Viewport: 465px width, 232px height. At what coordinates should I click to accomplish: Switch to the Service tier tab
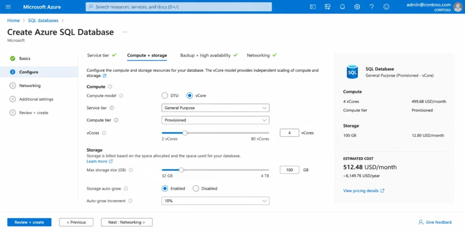(101, 55)
